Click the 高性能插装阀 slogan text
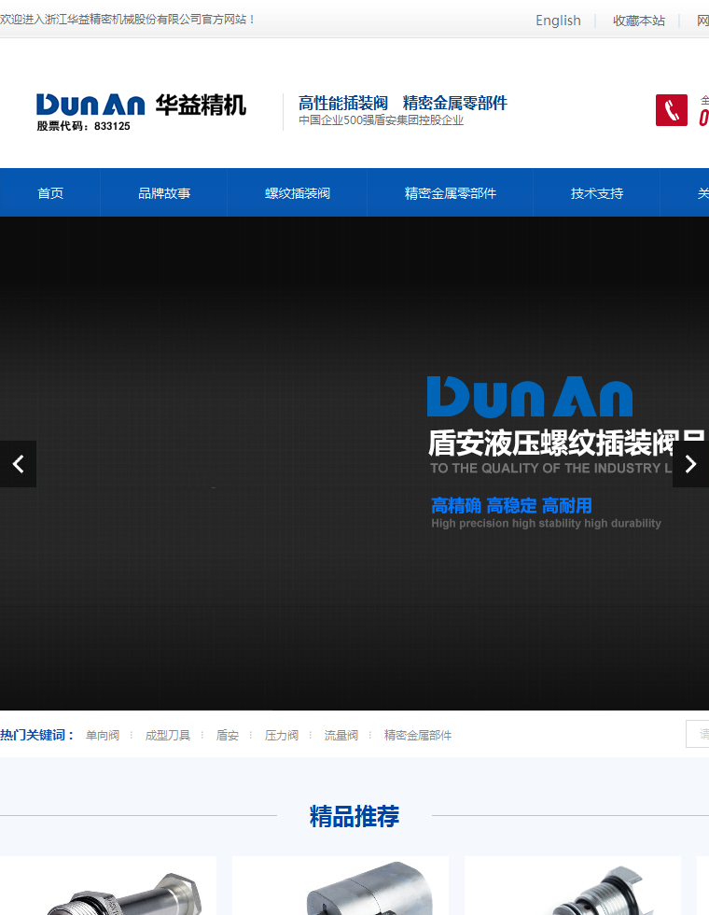The image size is (709, 915). click(x=343, y=104)
